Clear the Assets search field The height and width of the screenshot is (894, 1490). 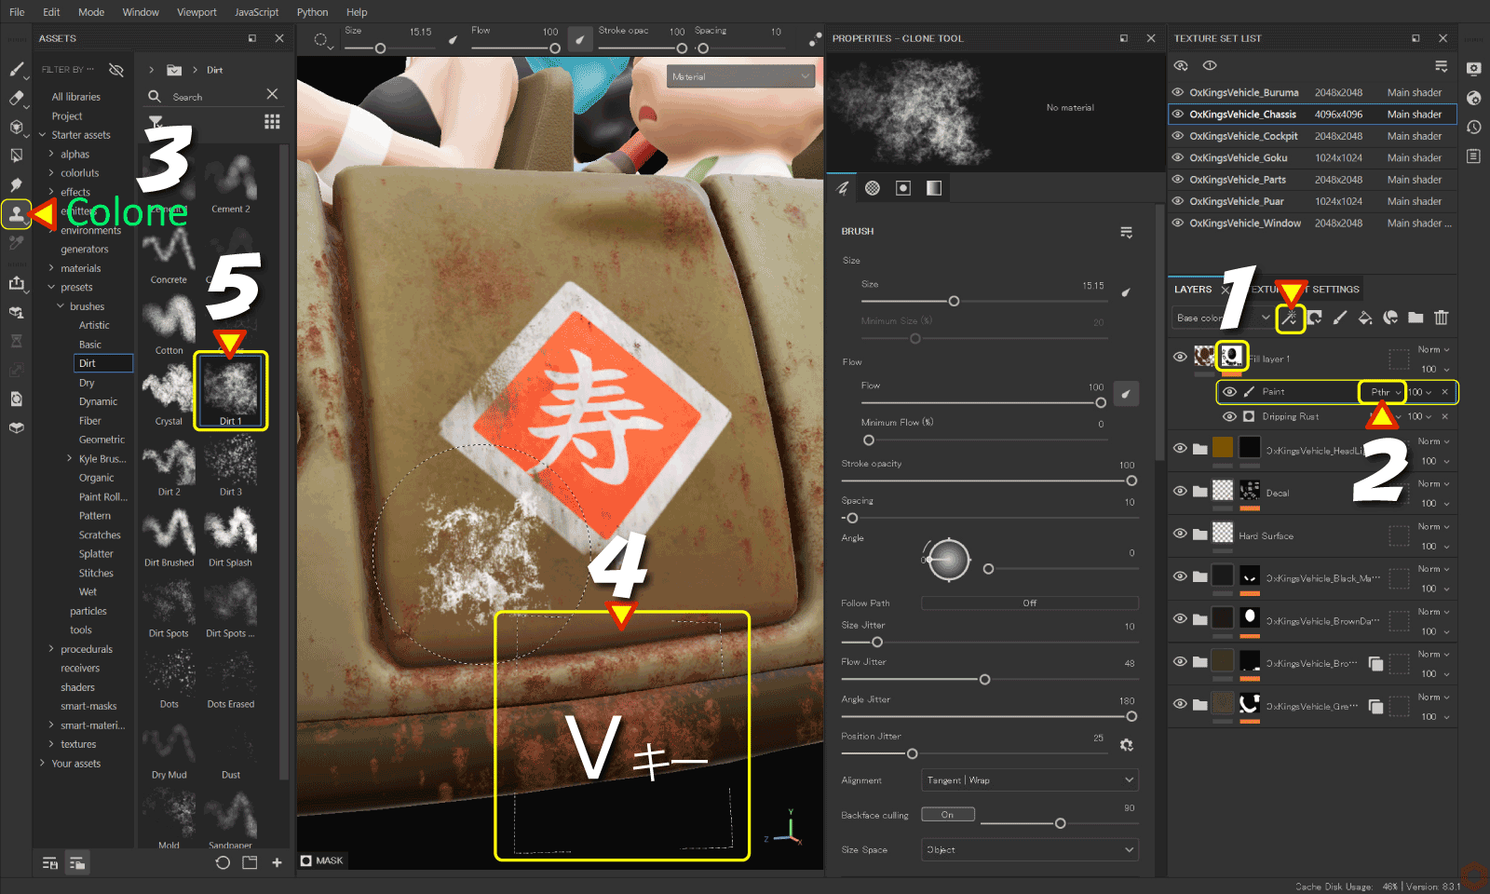click(272, 94)
